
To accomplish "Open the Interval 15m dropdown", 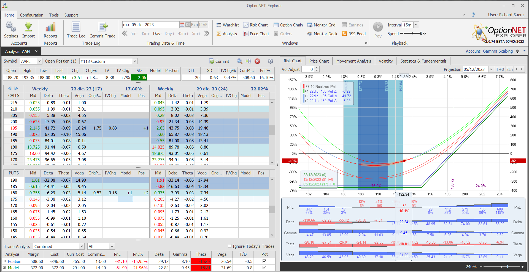I will point(416,25).
